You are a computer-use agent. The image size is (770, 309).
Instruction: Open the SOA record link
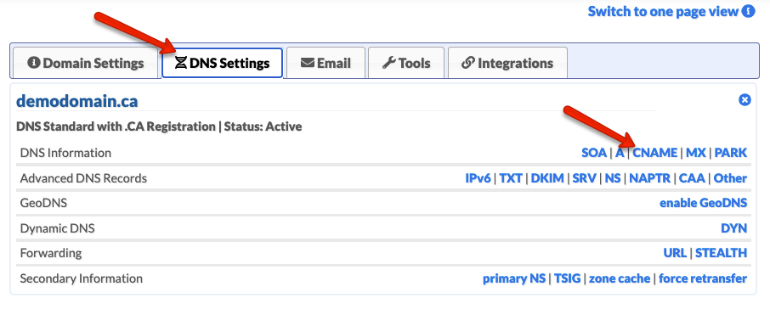tap(594, 153)
